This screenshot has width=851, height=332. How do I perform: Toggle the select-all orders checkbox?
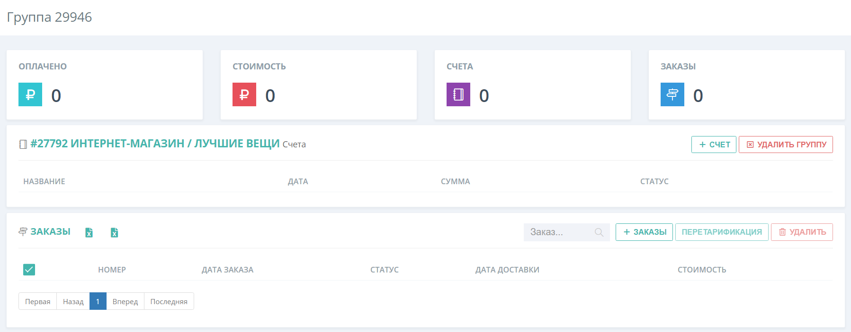pyautogui.click(x=29, y=270)
